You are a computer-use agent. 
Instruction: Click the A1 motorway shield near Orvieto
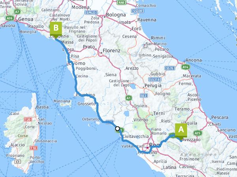click(x=128, y=98)
